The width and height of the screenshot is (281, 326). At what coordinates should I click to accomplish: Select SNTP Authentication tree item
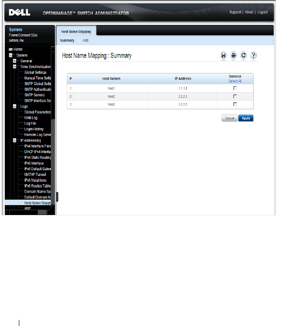tap(38, 90)
